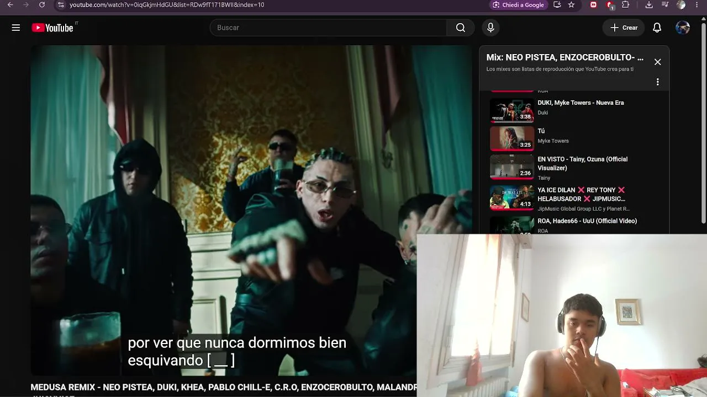Image resolution: width=707 pixels, height=397 pixels.
Task: Click the channel name Duki in playlist
Action: pos(543,113)
